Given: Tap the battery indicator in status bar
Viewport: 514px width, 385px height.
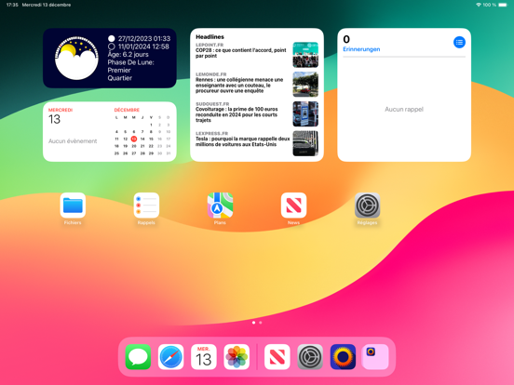Looking at the screenshot, I should pyautogui.click(x=503, y=5).
